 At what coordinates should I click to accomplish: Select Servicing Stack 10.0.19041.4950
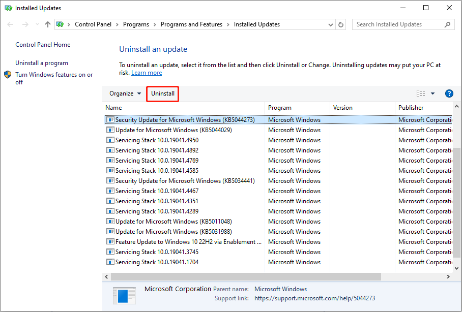click(x=278, y=140)
